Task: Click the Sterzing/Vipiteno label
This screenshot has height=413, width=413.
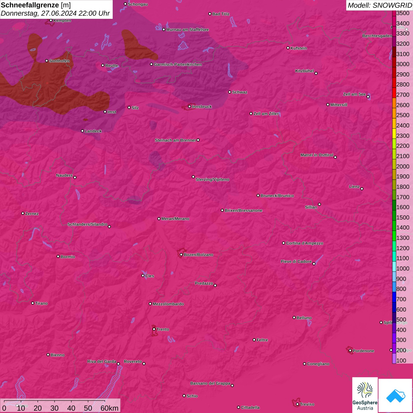Action: [212, 179]
